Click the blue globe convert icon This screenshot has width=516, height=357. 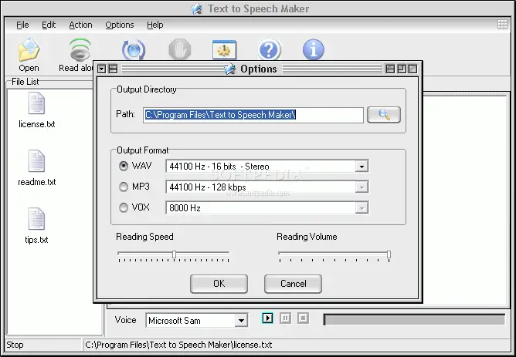134,50
